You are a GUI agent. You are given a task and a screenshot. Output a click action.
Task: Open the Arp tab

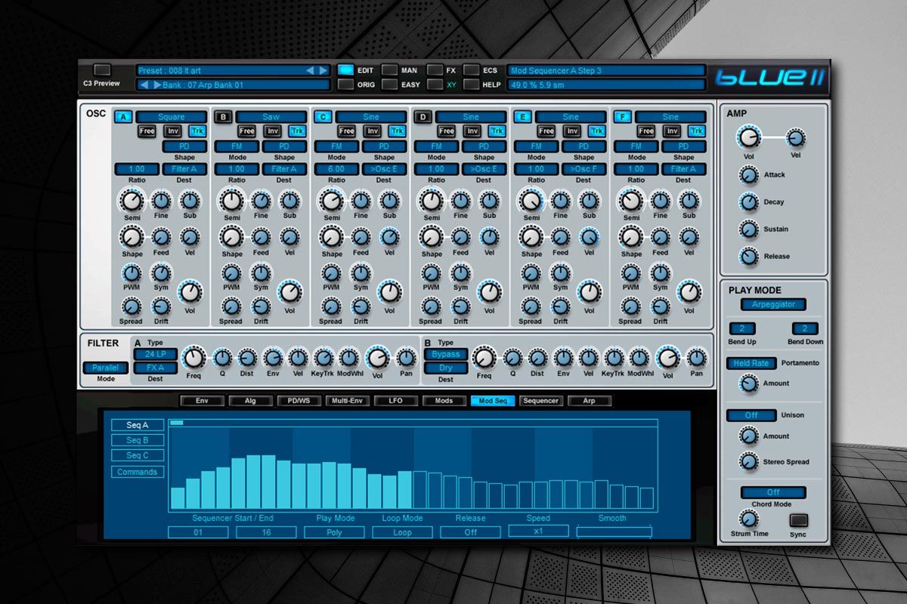click(590, 401)
